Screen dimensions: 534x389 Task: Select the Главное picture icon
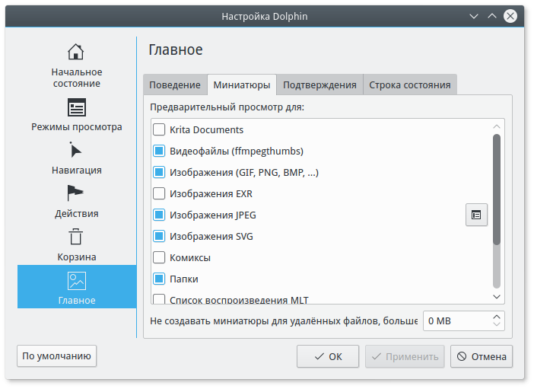tap(76, 280)
